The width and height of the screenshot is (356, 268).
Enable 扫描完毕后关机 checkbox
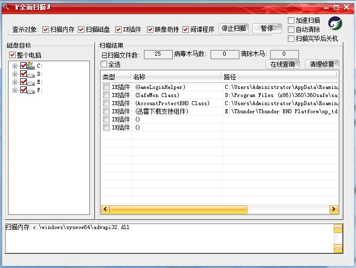[291, 38]
